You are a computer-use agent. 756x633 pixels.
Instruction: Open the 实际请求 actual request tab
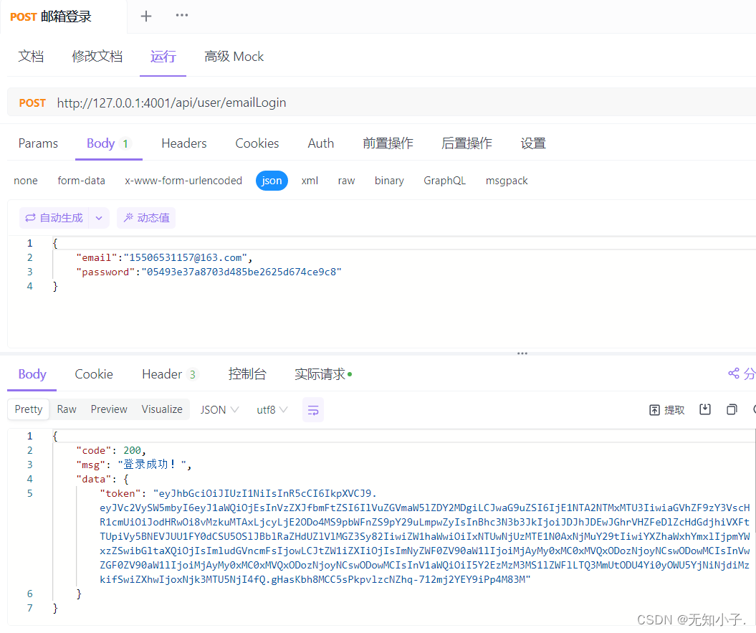click(322, 374)
